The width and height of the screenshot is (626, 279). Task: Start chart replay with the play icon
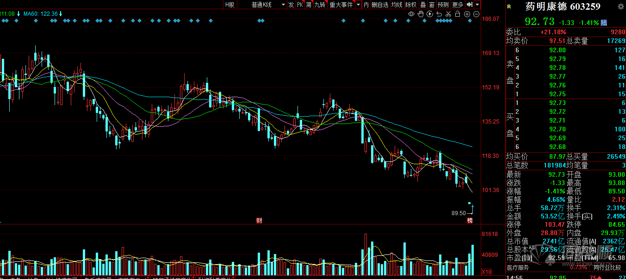[430, 14]
